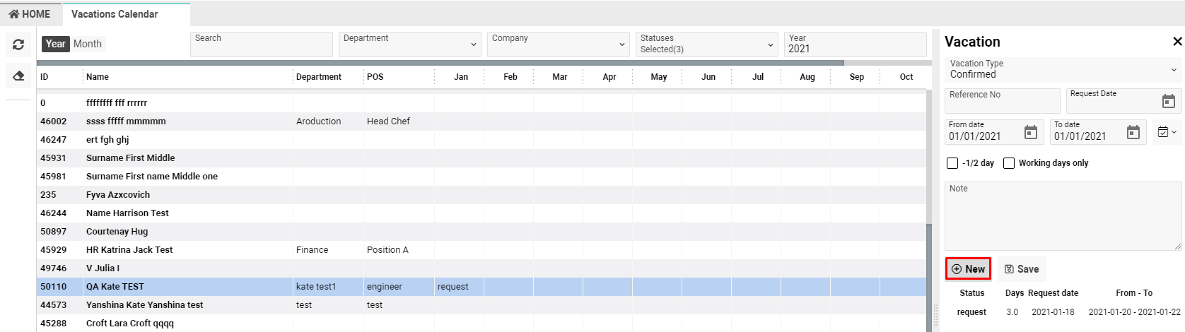Viewport: 1185px width, 332px height.
Task: Open the Request Date calendar picker
Action: click(x=1168, y=101)
